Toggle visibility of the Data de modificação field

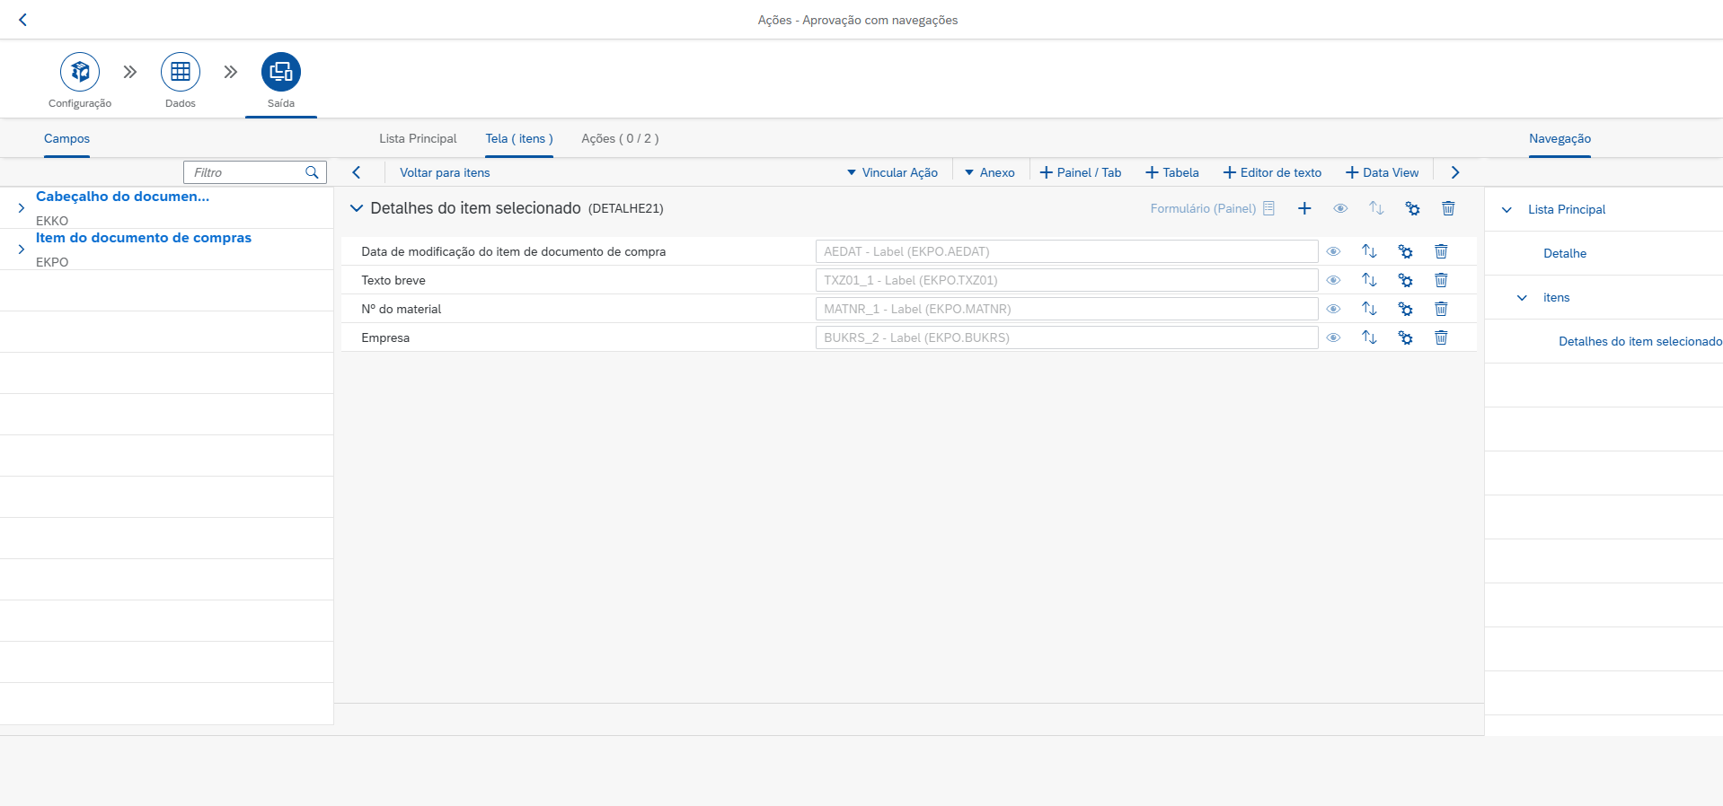tap(1333, 251)
